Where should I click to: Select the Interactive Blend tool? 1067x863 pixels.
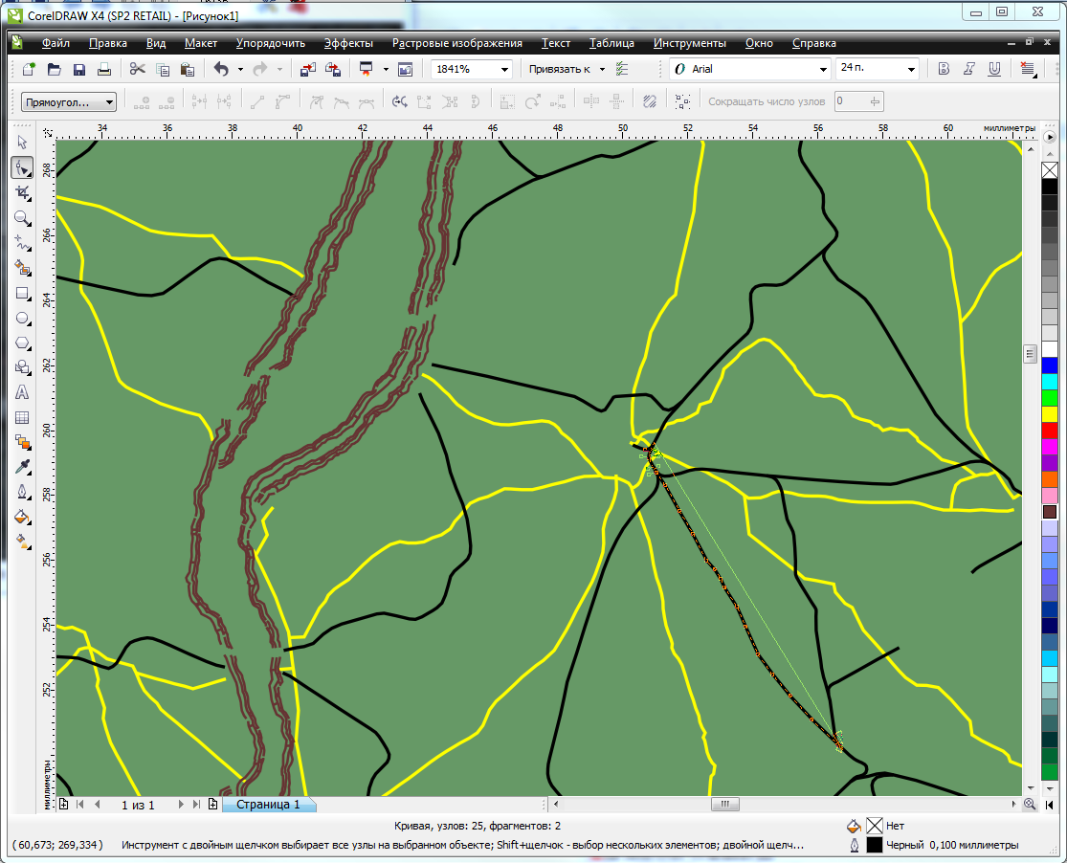tap(22, 442)
